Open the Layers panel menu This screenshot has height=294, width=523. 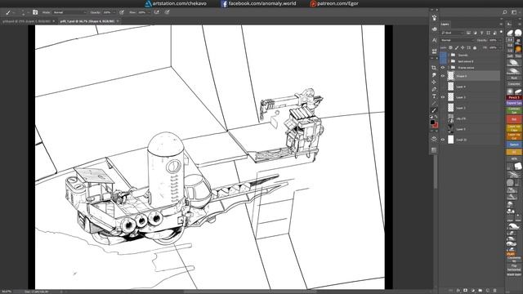click(501, 24)
